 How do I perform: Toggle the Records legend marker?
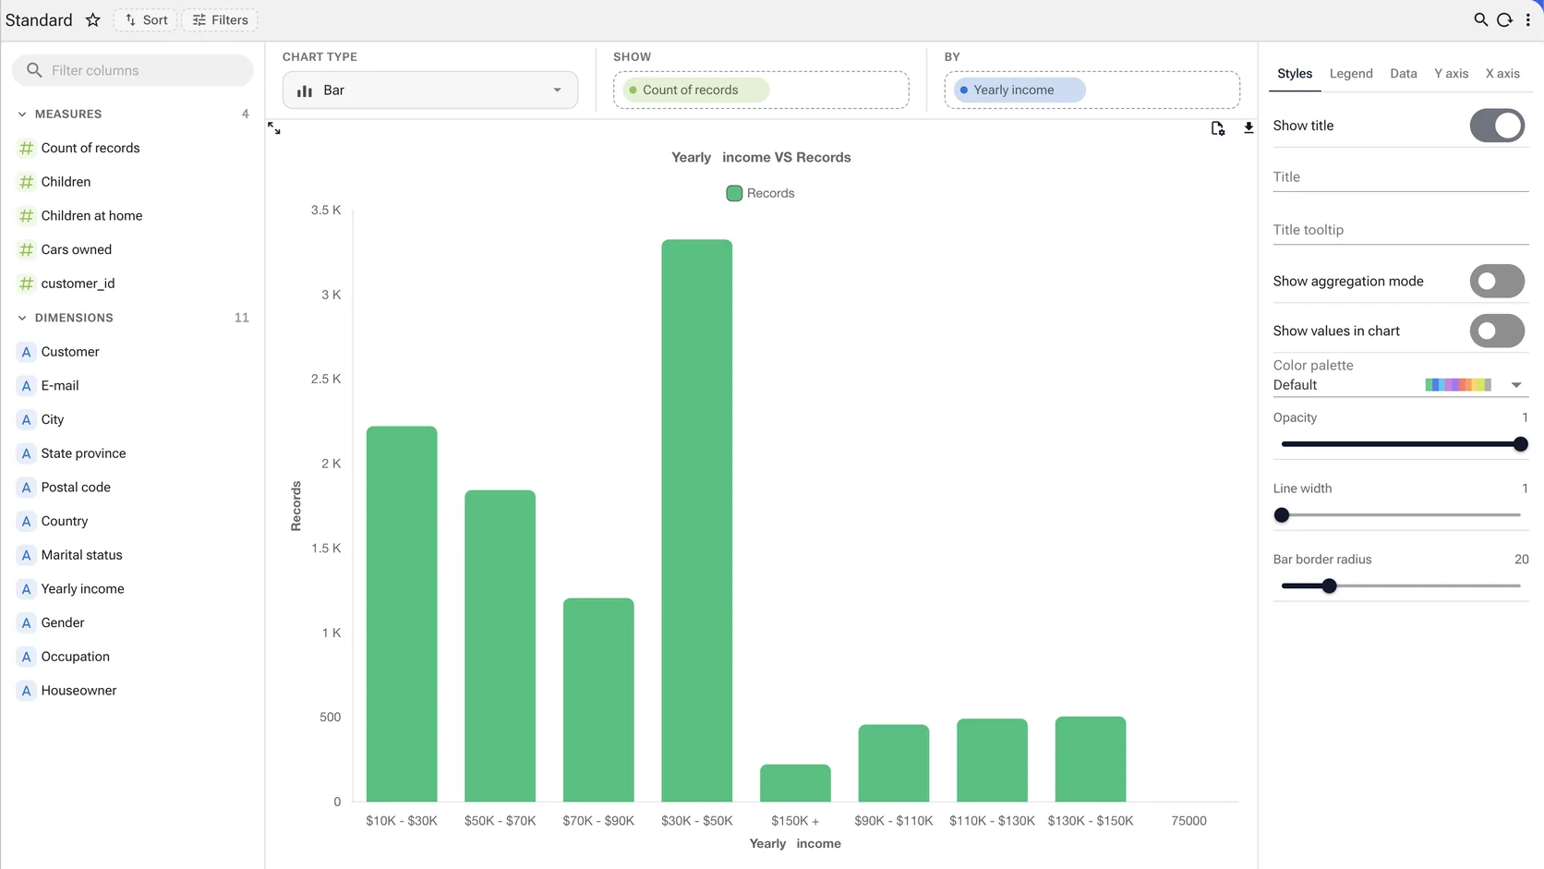point(734,193)
